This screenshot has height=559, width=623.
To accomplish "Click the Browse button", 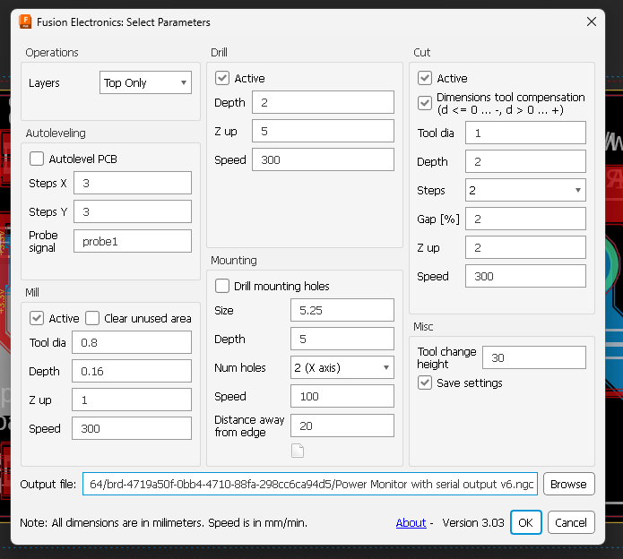I will (568, 484).
